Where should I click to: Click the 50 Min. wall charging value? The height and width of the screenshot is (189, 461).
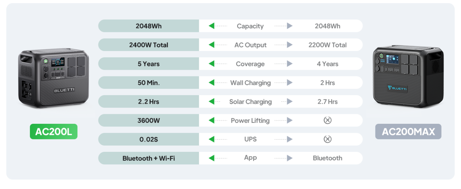pos(149,83)
